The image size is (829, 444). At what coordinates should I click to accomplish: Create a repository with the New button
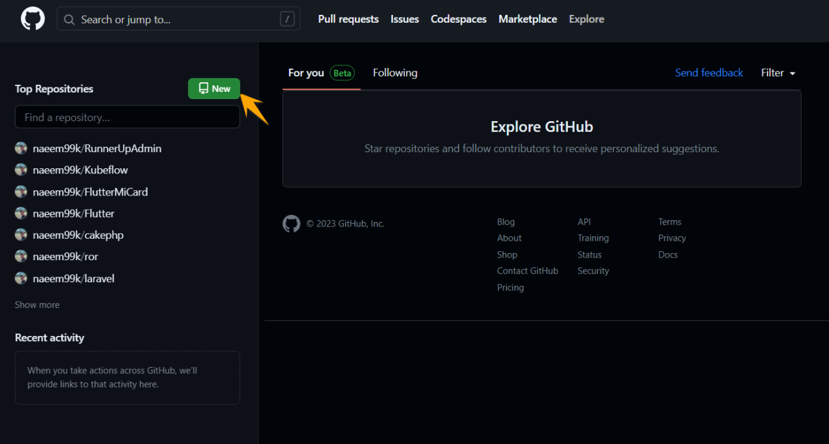click(x=214, y=88)
